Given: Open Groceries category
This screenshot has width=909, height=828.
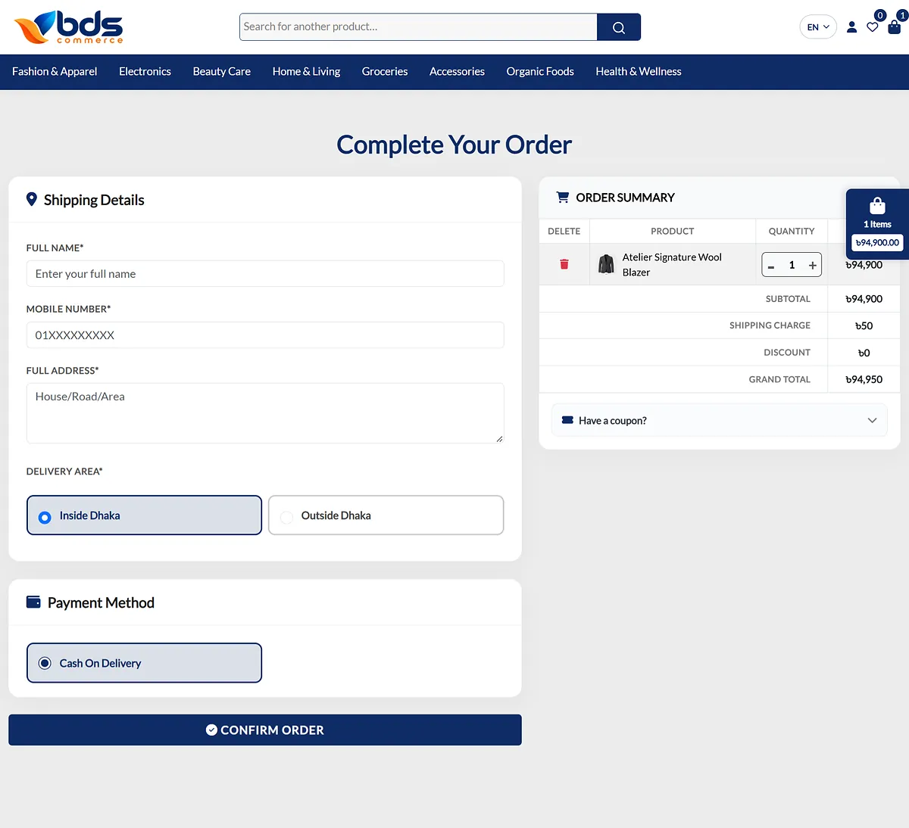Looking at the screenshot, I should 385,71.
